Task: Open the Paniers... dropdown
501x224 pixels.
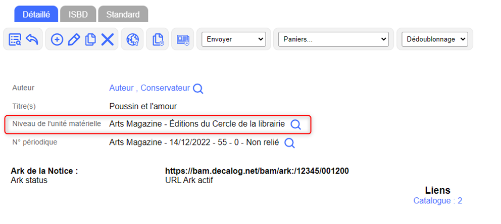Action: click(x=333, y=39)
